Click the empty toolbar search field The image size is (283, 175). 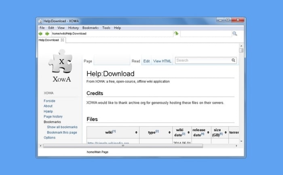[x=206, y=34]
